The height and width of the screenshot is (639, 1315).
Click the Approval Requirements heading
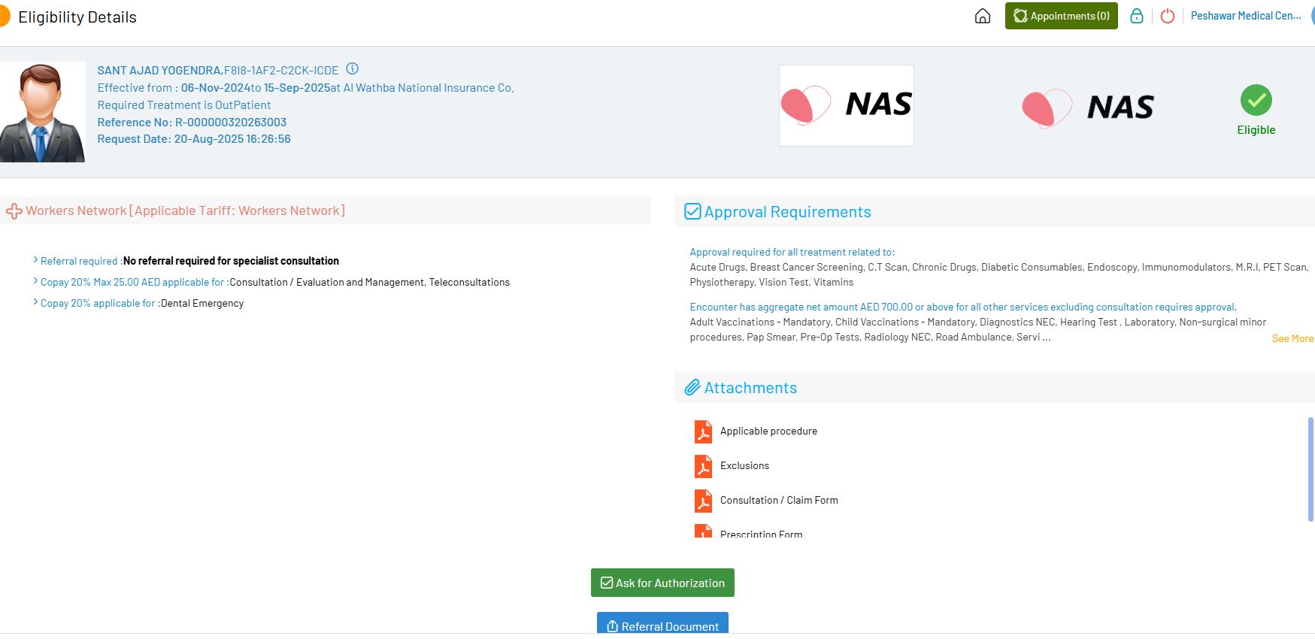tap(787, 212)
